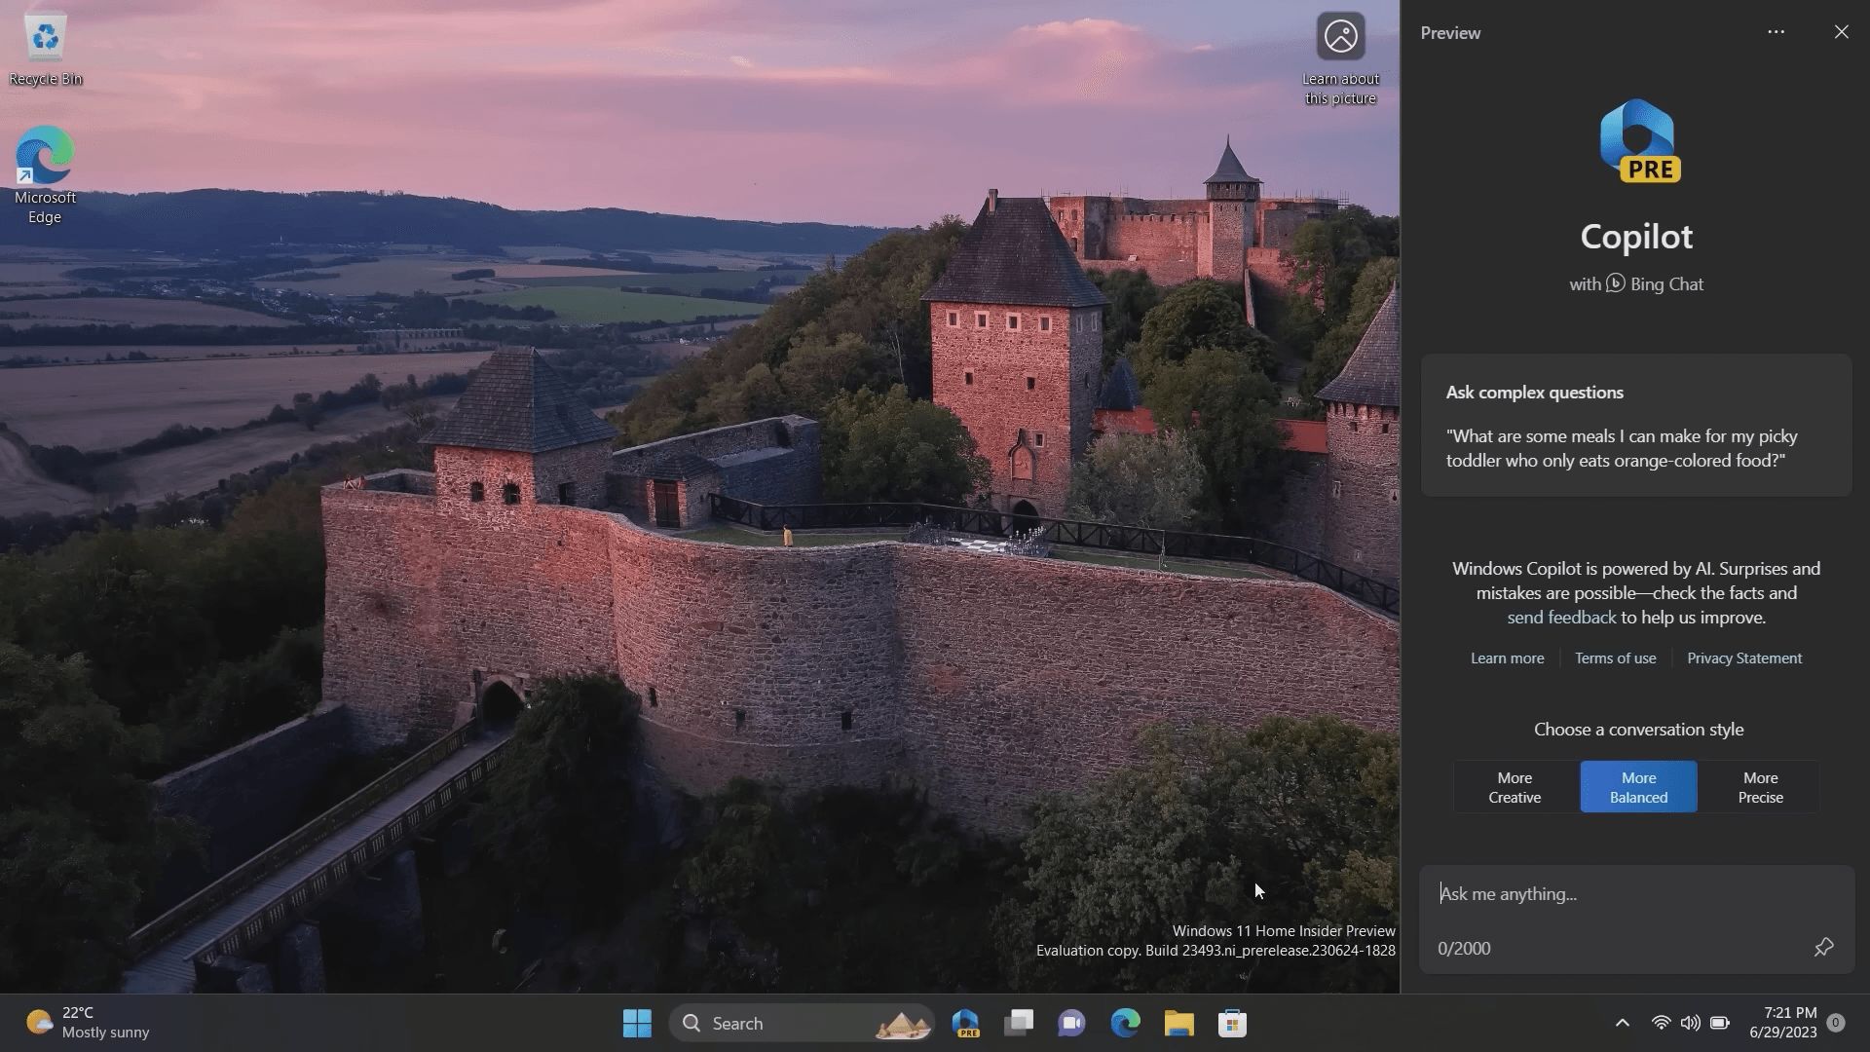The image size is (1870, 1052).
Task: Open the Privacy Statement link
Action: click(x=1743, y=657)
